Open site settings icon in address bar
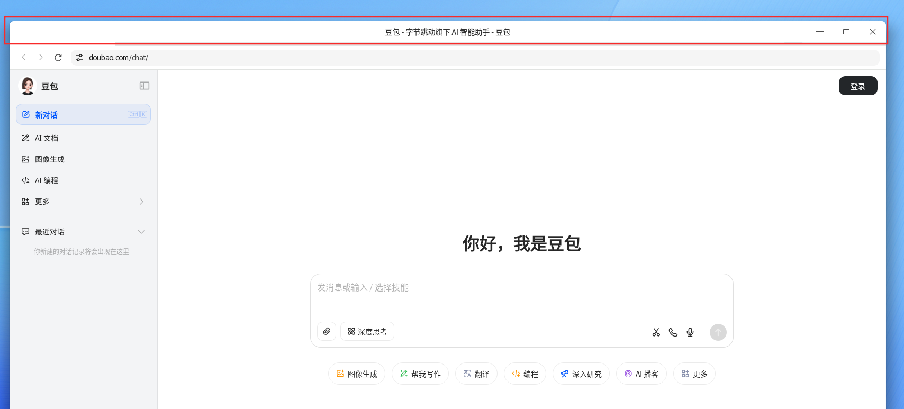 coord(79,58)
